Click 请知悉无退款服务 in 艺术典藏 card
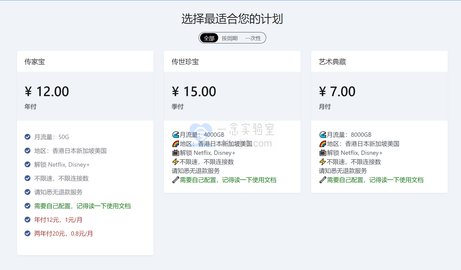Image resolution: width=461 pixels, height=270 pixels. click(343, 171)
